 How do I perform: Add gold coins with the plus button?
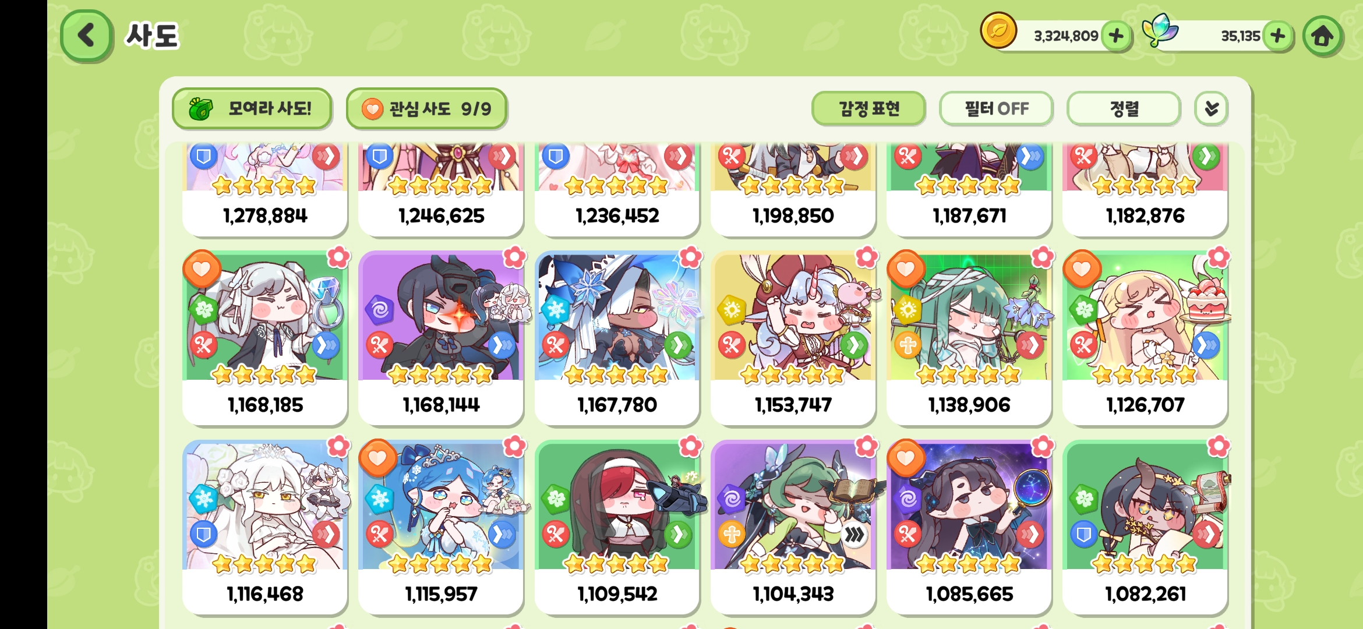pyautogui.click(x=1116, y=36)
